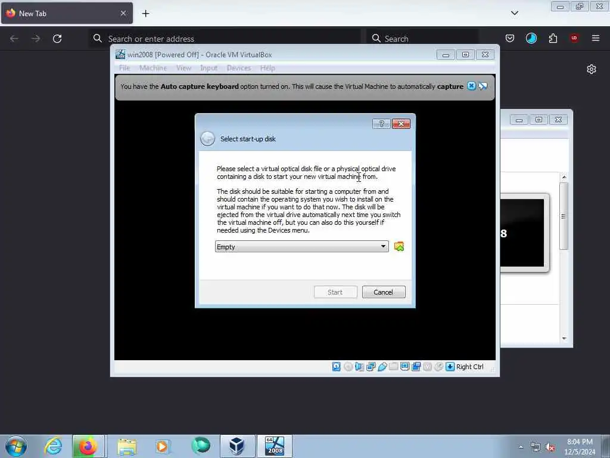Image resolution: width=610 pixels, height=458 pixels.
Task: Click the Right Ctrl host key label
Action: coord(469,367)
